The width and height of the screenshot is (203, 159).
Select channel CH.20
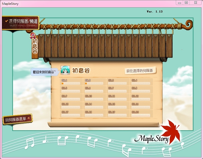(141, 113)
